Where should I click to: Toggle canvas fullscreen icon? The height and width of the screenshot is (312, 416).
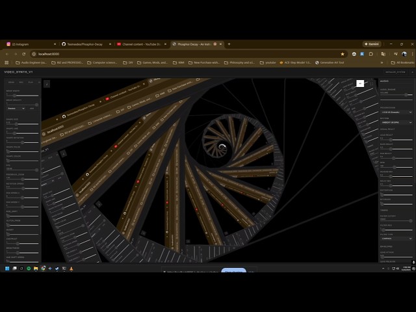pyautogui.click(x=371, y=84)
